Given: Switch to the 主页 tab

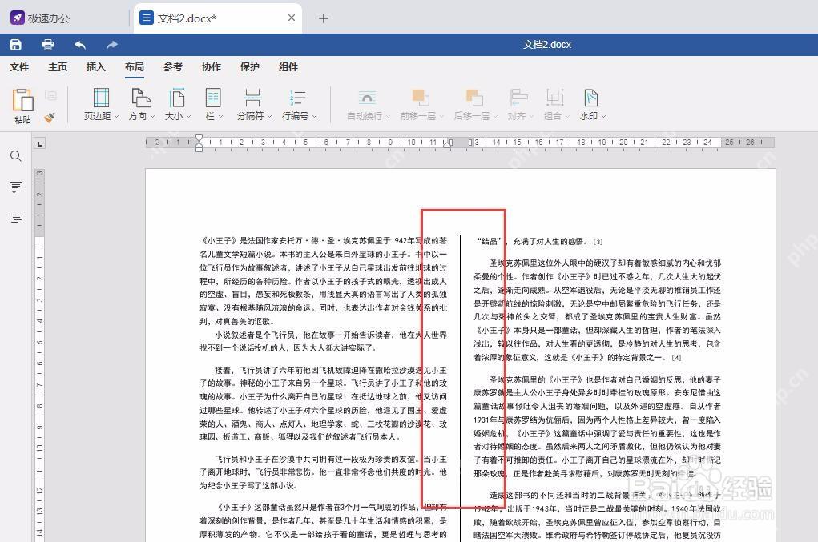Looking at the screenshot, I should click(58, 66).
